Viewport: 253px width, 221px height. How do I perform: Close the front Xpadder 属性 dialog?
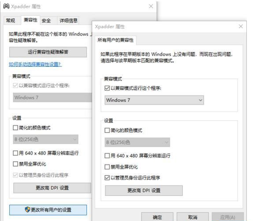[241, 27]
